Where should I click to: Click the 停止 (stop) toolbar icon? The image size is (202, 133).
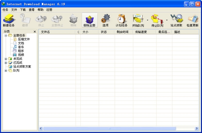(41, 20)
